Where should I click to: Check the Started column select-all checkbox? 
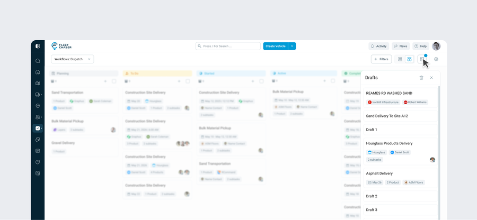pyautogui.click(x=262, y=81)
